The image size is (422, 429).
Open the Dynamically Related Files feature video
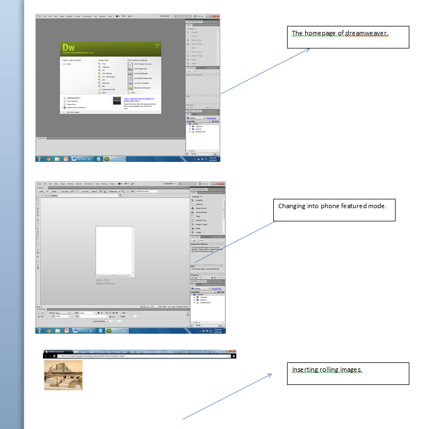tap(140, 78)
